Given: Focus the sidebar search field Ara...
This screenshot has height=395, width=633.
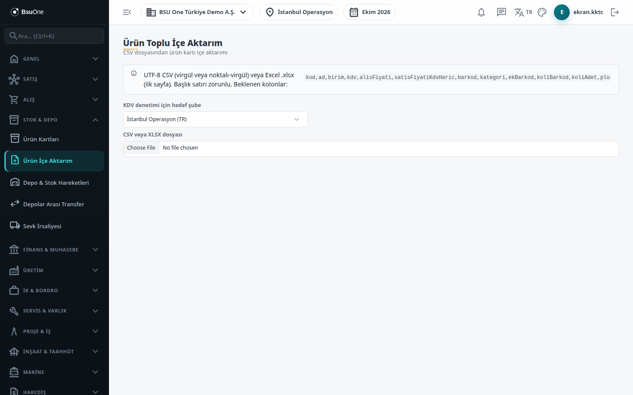Looking at the screenshot, I should coord(54,36).
